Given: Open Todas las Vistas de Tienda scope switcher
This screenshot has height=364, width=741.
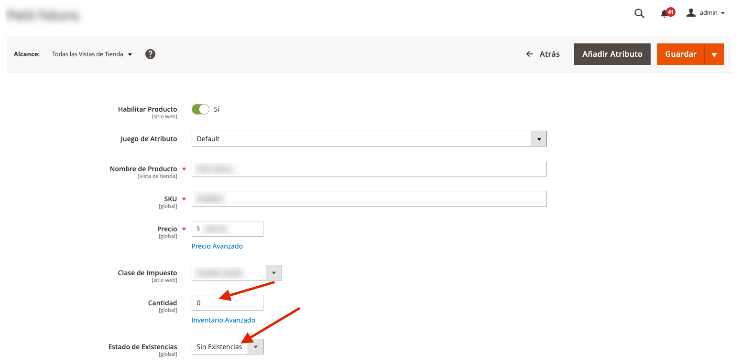Looking at the screenshot, I should point(92,54).
